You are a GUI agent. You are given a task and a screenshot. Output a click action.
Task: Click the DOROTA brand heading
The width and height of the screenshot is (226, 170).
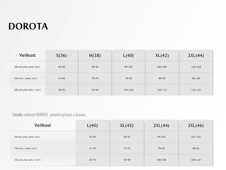click(x=28, y=26)
